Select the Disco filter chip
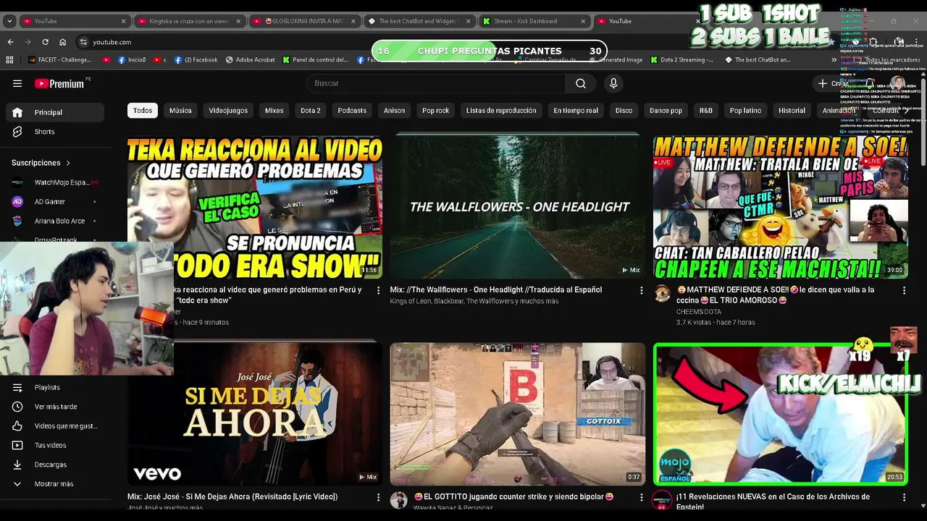The height and width of the screenshot is (521, 927). [624, 111]
